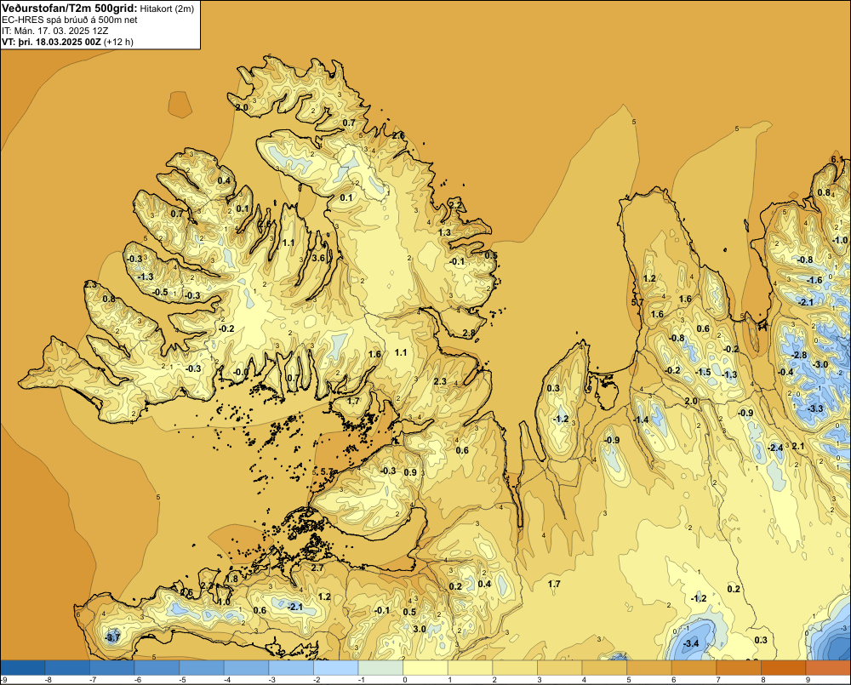The width and height of the screenshot is (851, 685).
Task: Select the legend swatch between 4 and 5
Action: click(x=604, y=667)
